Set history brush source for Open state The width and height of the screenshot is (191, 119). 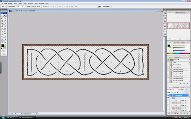pyautogui.click(x=168, y=63)
